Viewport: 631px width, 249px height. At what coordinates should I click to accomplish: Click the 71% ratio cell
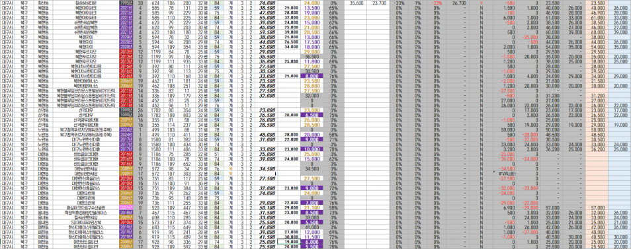point(333,140)
